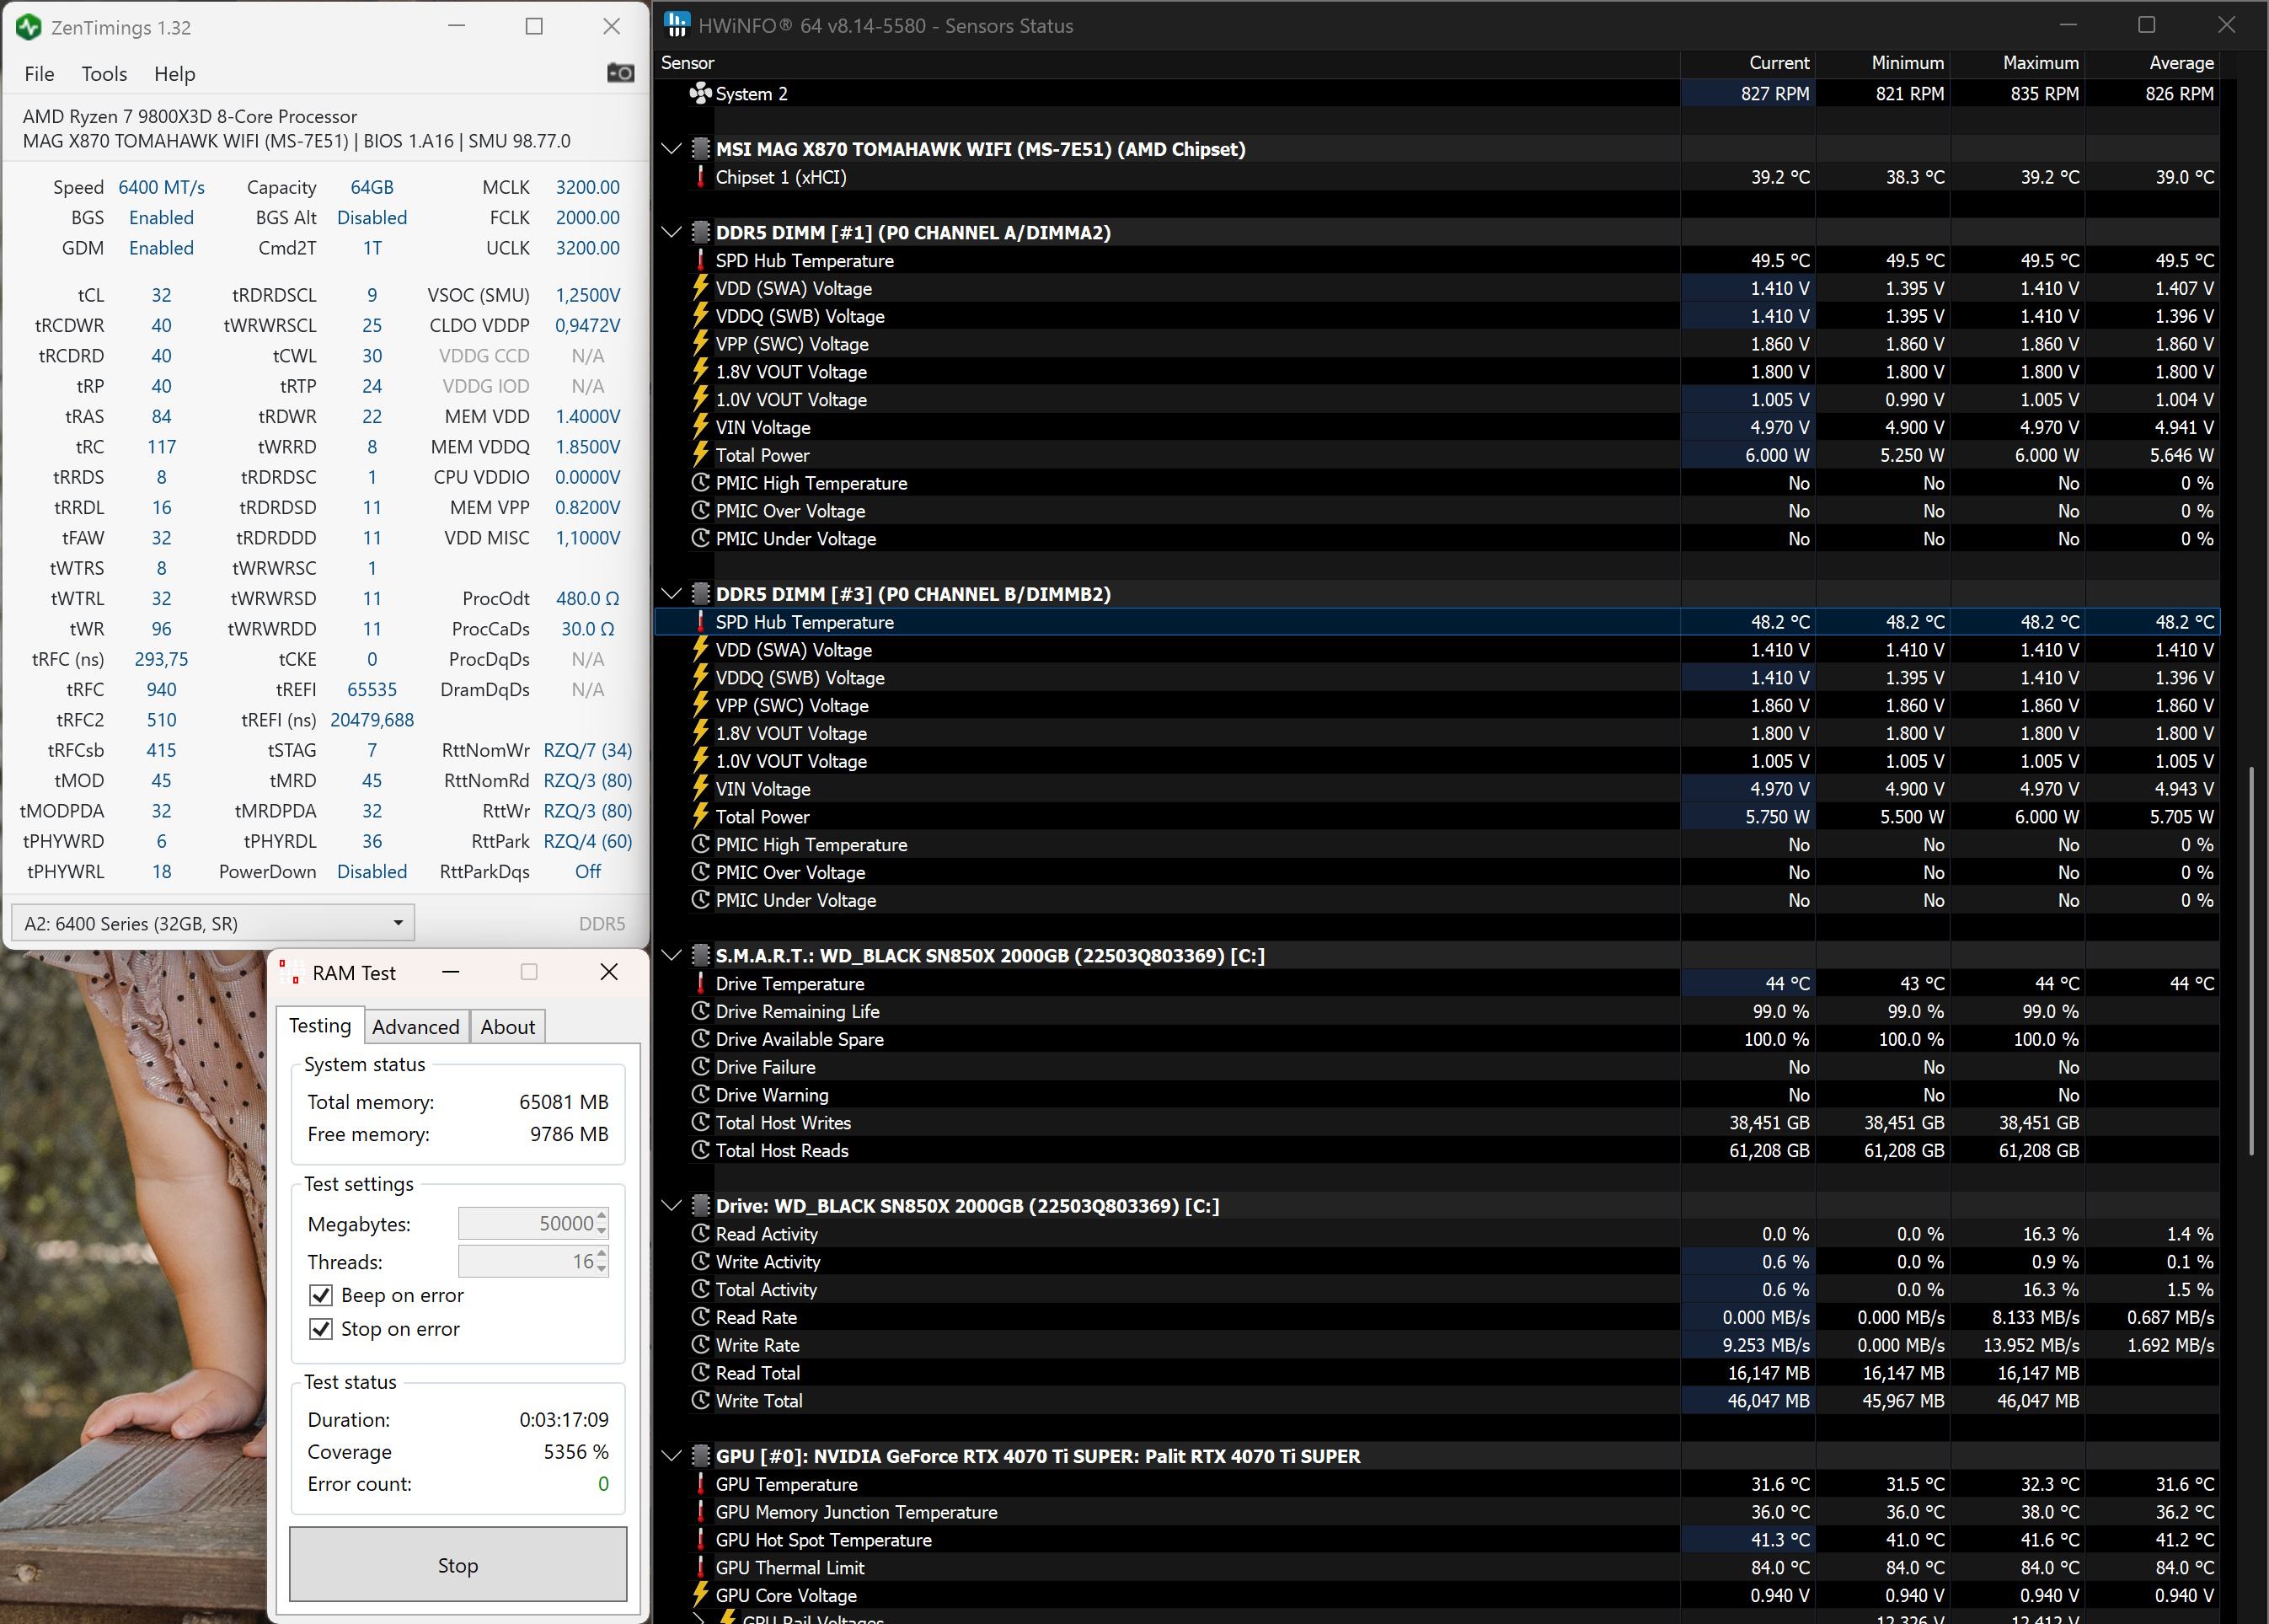The image size is (2269, 1624).
Task: Open the A2: 6400 Series DIMM dropdown
Action: pyautogui.click(x=213, y=923)
